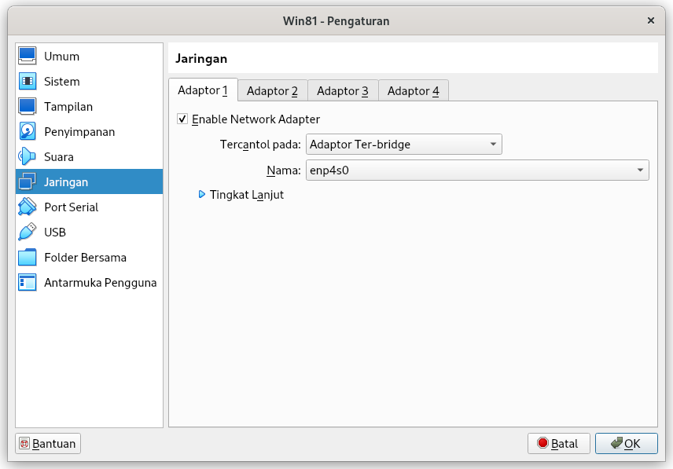The height and width of the screenshot is (469, 673).
Task: Open the Nama enp4s0 dropdown
Action: (x=477, y=170)
